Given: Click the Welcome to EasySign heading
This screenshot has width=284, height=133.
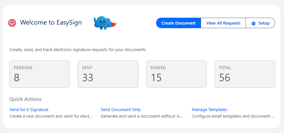Looking at the screenshot, I should 51,22.
